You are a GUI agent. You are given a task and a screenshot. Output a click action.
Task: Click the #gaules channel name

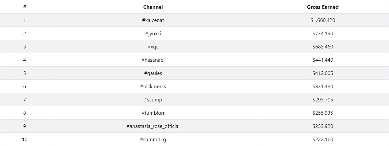tap(153, 73)
